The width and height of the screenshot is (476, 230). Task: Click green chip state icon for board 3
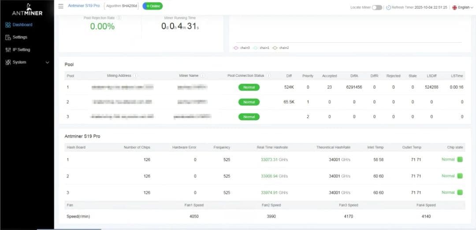(x=460, y=192)
